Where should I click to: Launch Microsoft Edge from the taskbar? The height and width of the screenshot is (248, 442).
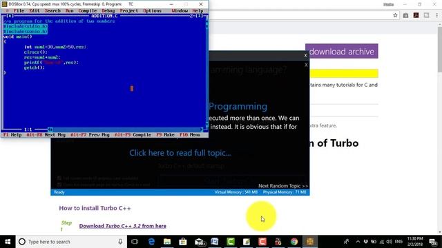pos(151,242)
